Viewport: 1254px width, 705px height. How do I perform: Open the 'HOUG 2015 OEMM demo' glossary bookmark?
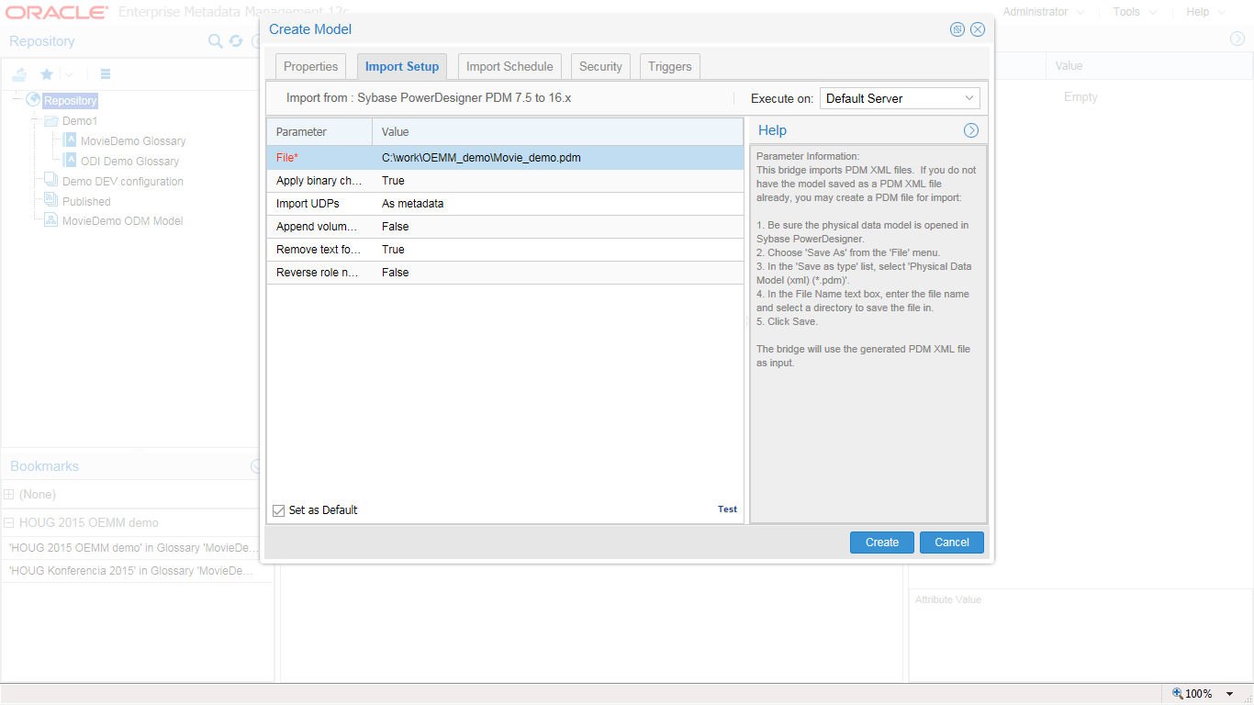133,548
